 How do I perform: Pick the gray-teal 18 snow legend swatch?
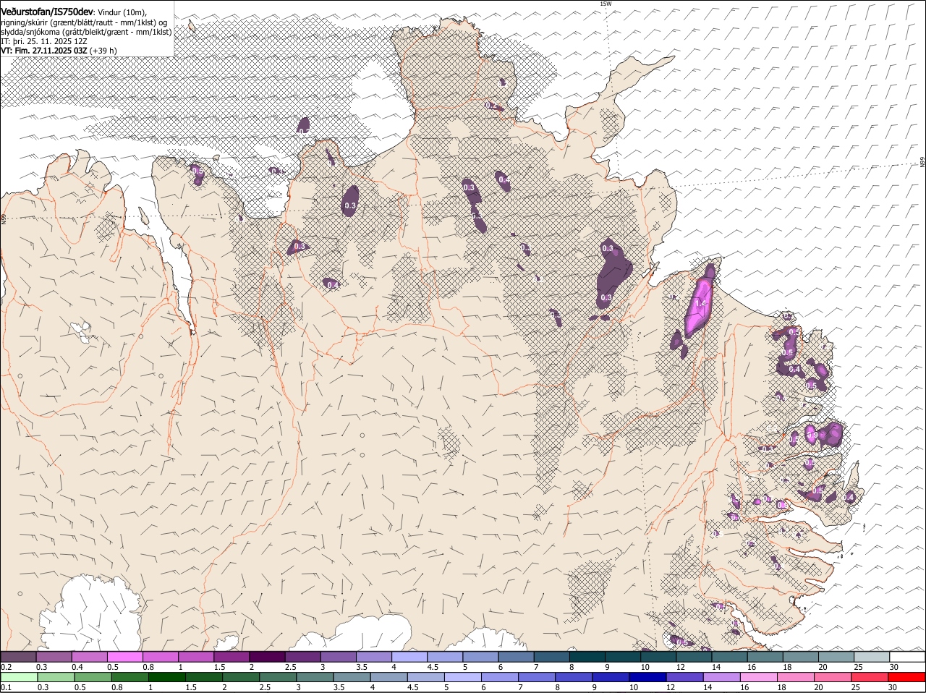coord(800,657)
